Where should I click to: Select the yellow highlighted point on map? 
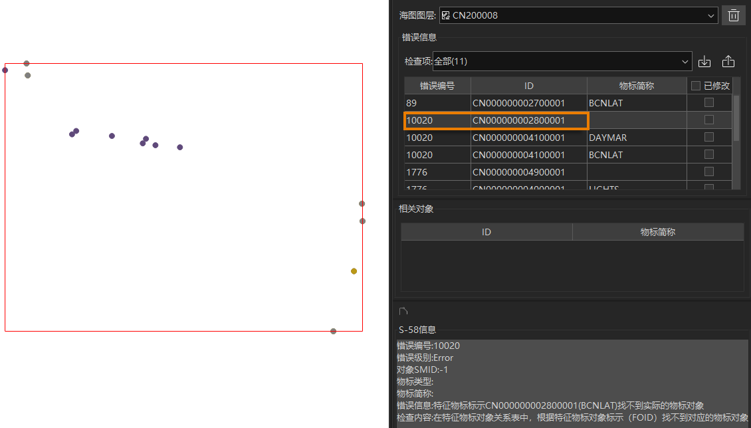[x=354, y=271]
